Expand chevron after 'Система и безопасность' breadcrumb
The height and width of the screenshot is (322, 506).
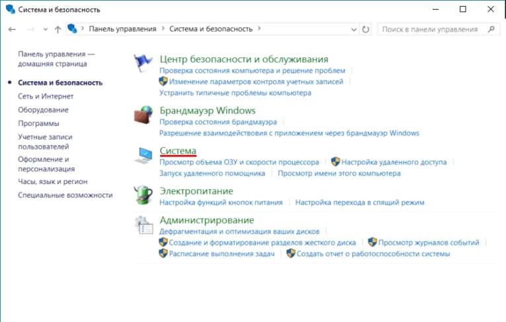(259, 29)
